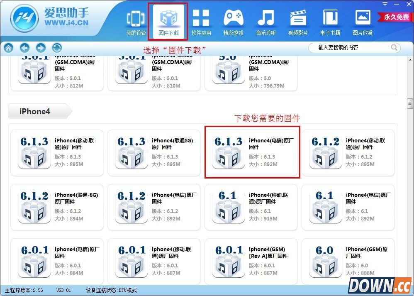Click the home icon in the navigation bar
Viewport: 414px width, 296px height.
coord(8,48)
